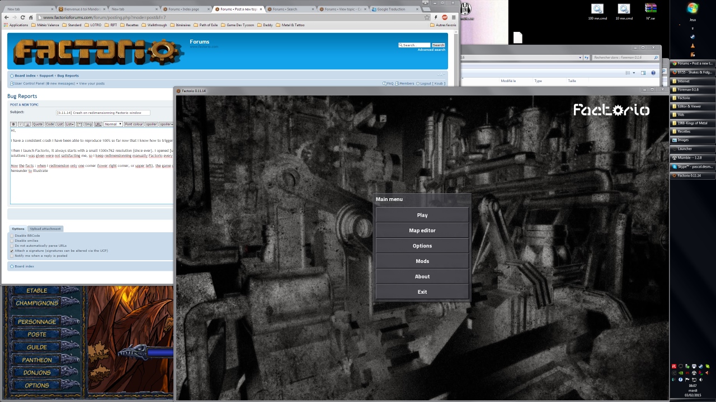This screenshot has height=402, width=716.
Task: Tick Do not automatically parse URLs
Action: [x=12, y=246]
